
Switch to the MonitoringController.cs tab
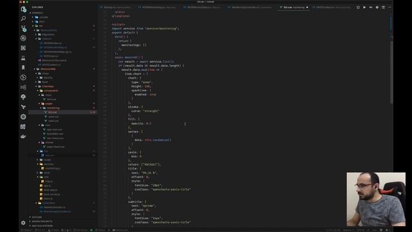[250, 7]
